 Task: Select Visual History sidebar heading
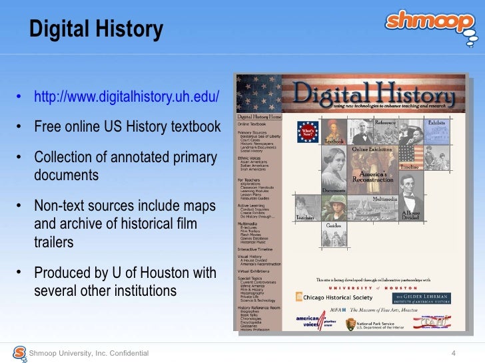click(x=249, y=257)
